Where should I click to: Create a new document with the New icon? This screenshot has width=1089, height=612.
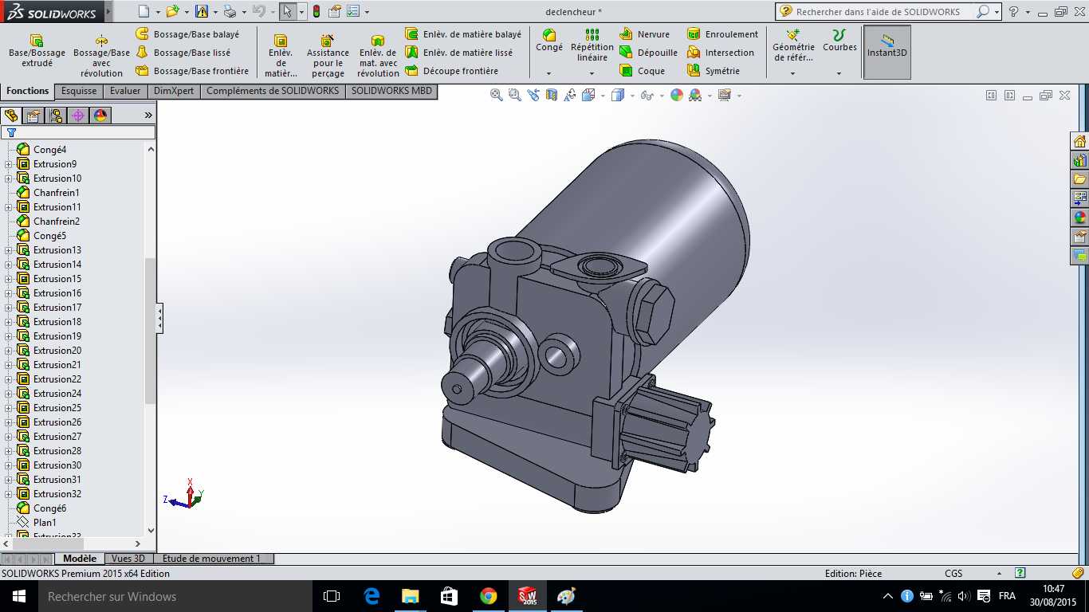click(143, 11)
